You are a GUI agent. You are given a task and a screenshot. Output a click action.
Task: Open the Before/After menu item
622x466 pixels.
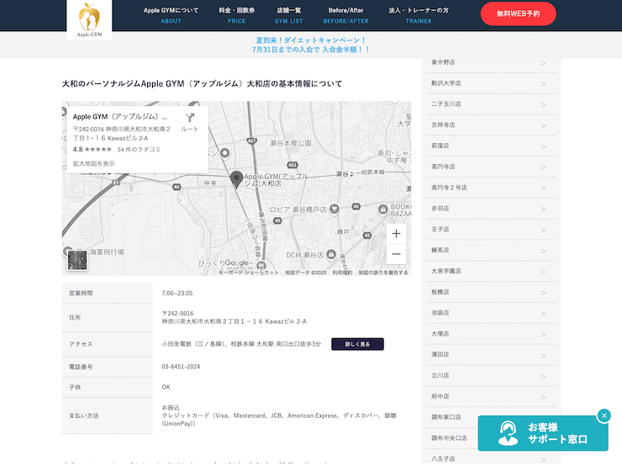pyautogui.click(x=345, y=15)
